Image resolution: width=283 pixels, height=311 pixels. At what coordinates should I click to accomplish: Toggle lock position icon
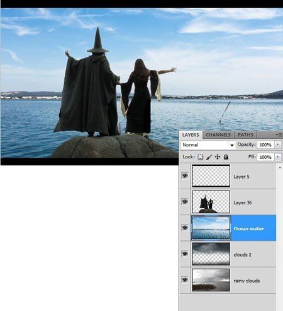pos(218,157)
